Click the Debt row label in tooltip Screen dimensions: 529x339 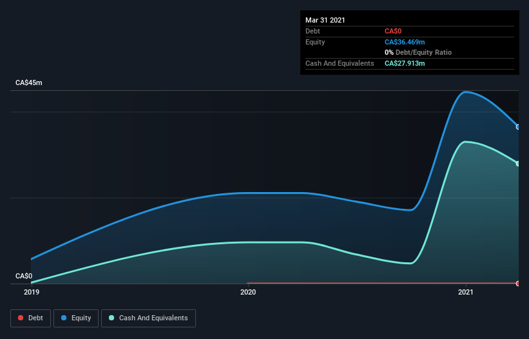point(313,31)
